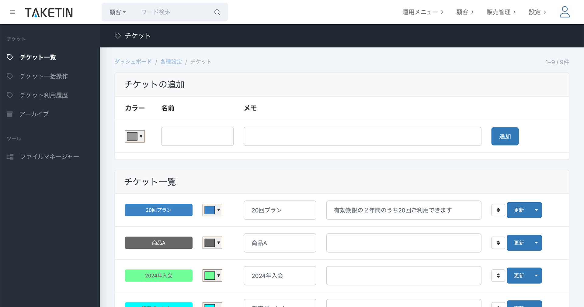Click the 1–9 / 9件 count text

tap(557, 62)
